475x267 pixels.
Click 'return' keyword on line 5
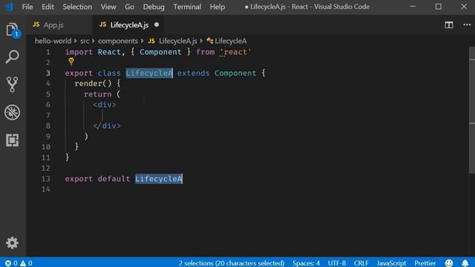(x=97, y=94)
